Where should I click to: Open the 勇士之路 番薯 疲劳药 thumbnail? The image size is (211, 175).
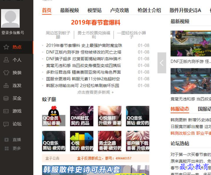(x=110, y=141)
